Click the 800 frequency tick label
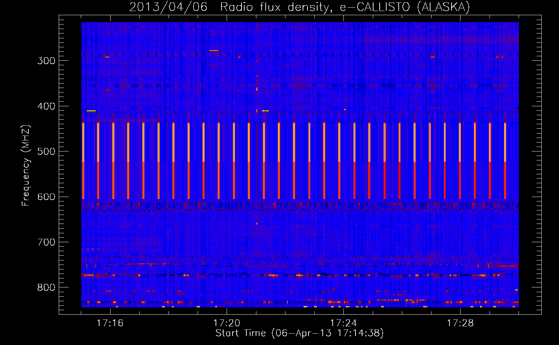The image size is (559, 345). (x=46, y=288)
